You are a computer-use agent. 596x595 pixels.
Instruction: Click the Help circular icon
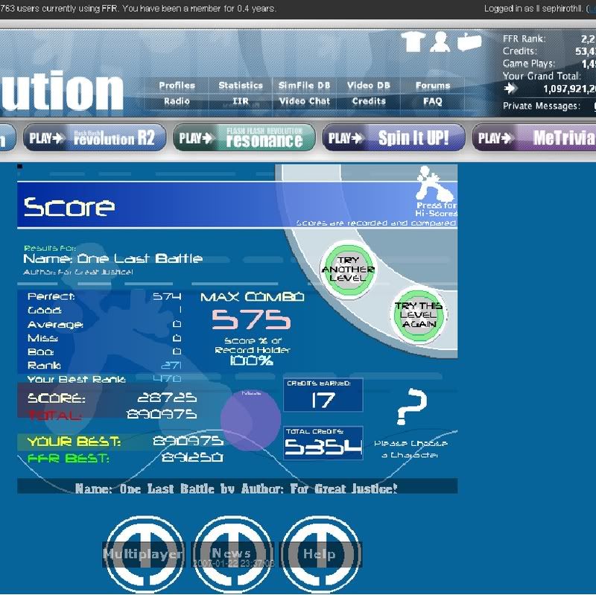(320, 553)
